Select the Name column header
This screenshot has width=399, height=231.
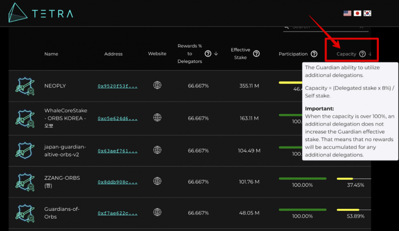click(51, 54)
